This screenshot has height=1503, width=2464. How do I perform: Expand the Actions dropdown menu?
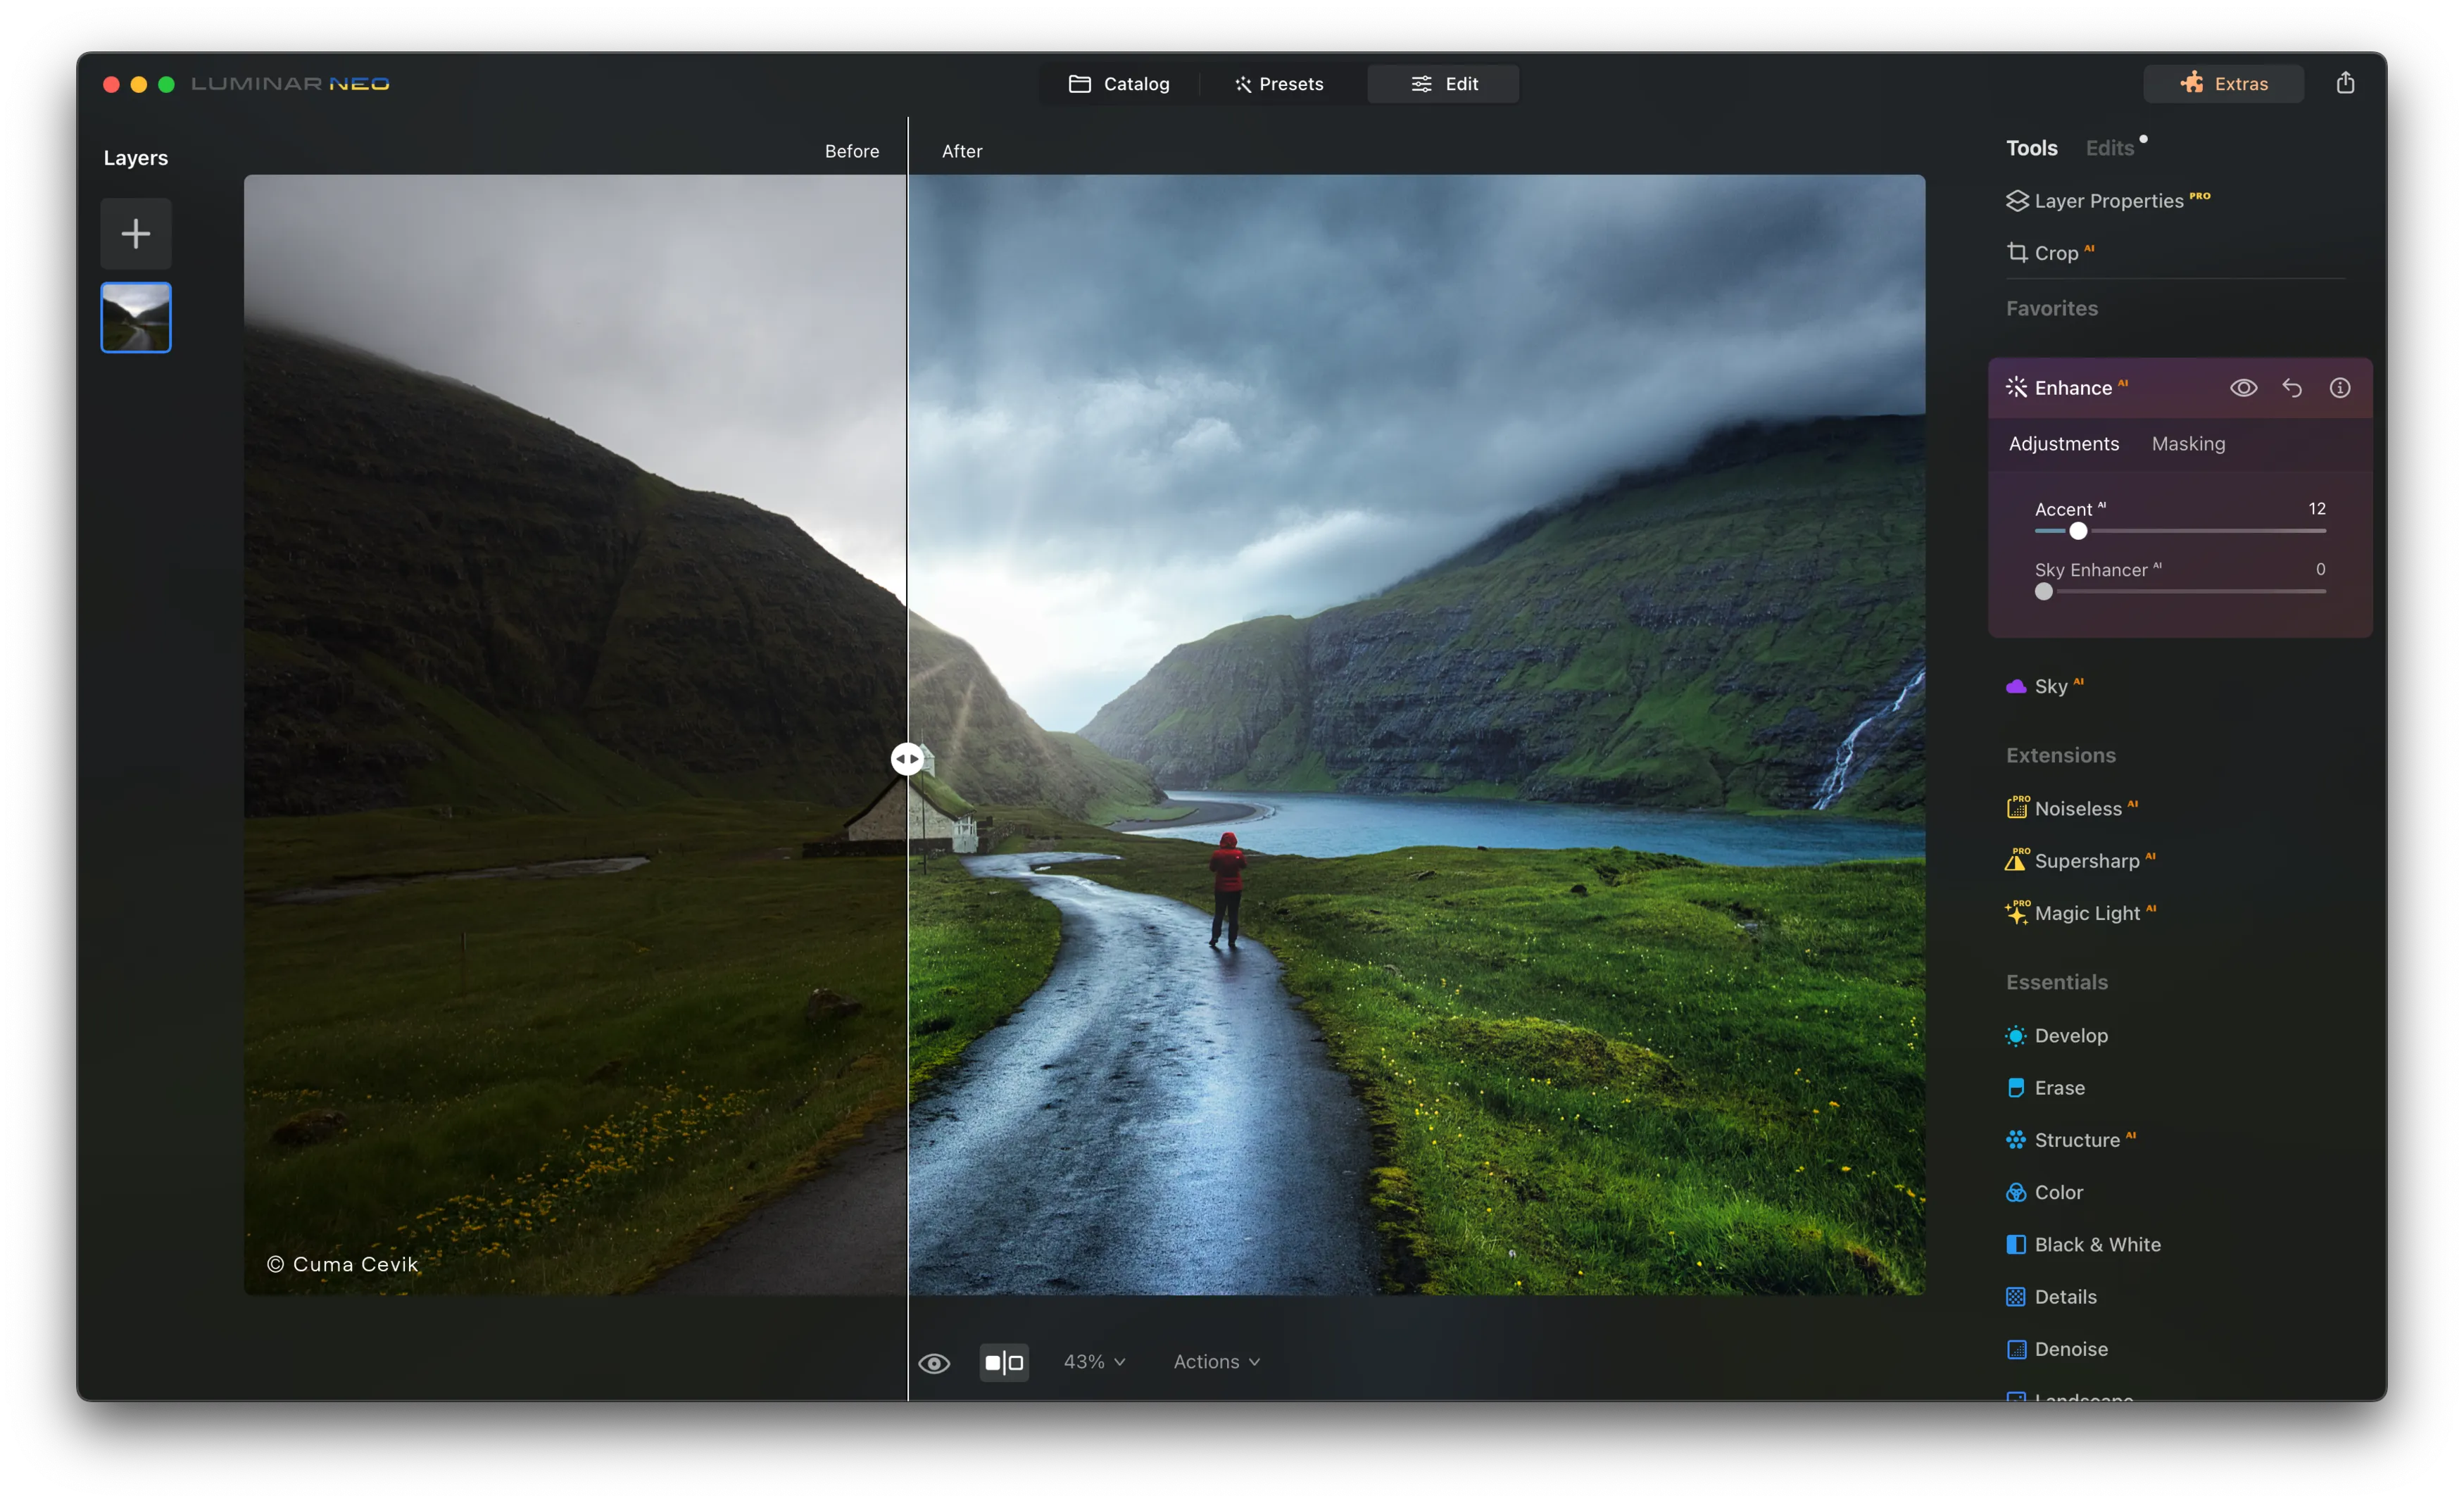[x=1216, y=1362]
